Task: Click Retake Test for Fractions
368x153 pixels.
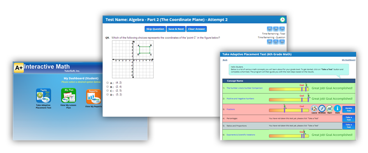Action: coord(348,109)
